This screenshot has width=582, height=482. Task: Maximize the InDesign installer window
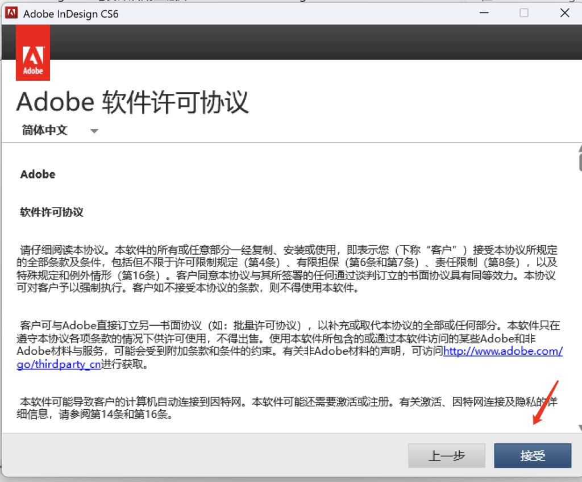[523, 13]
